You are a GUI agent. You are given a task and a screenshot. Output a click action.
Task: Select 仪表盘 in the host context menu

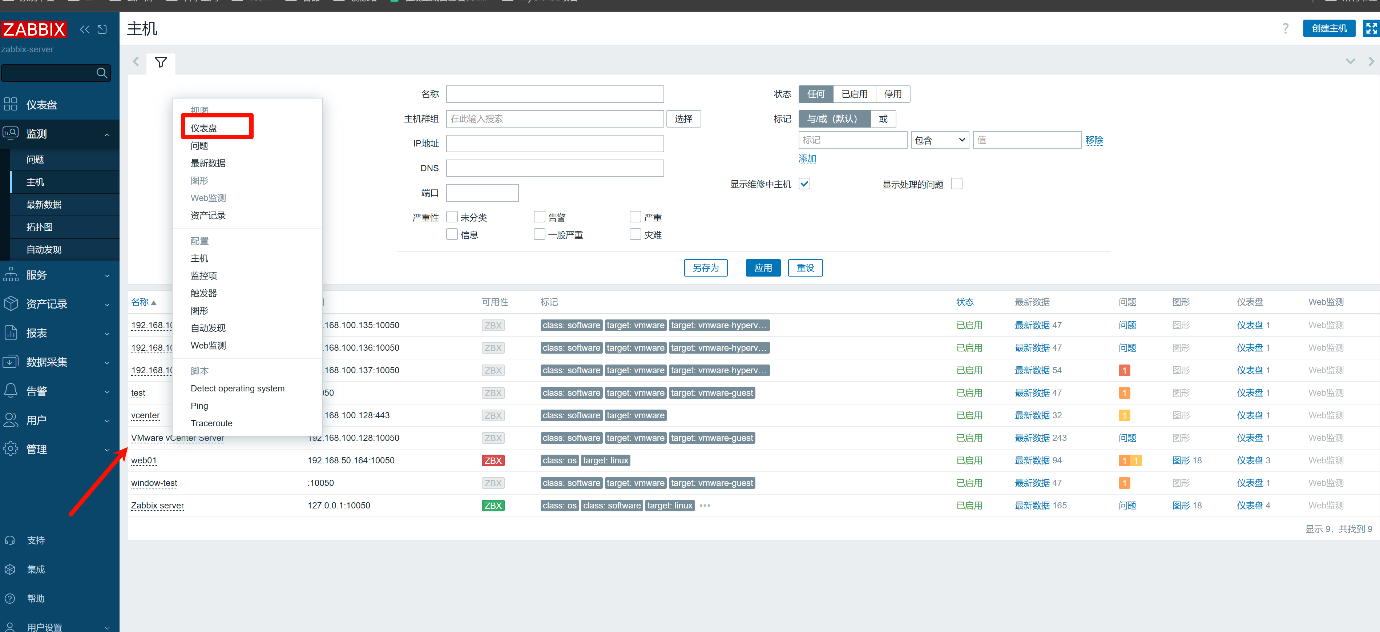(204, 128)
